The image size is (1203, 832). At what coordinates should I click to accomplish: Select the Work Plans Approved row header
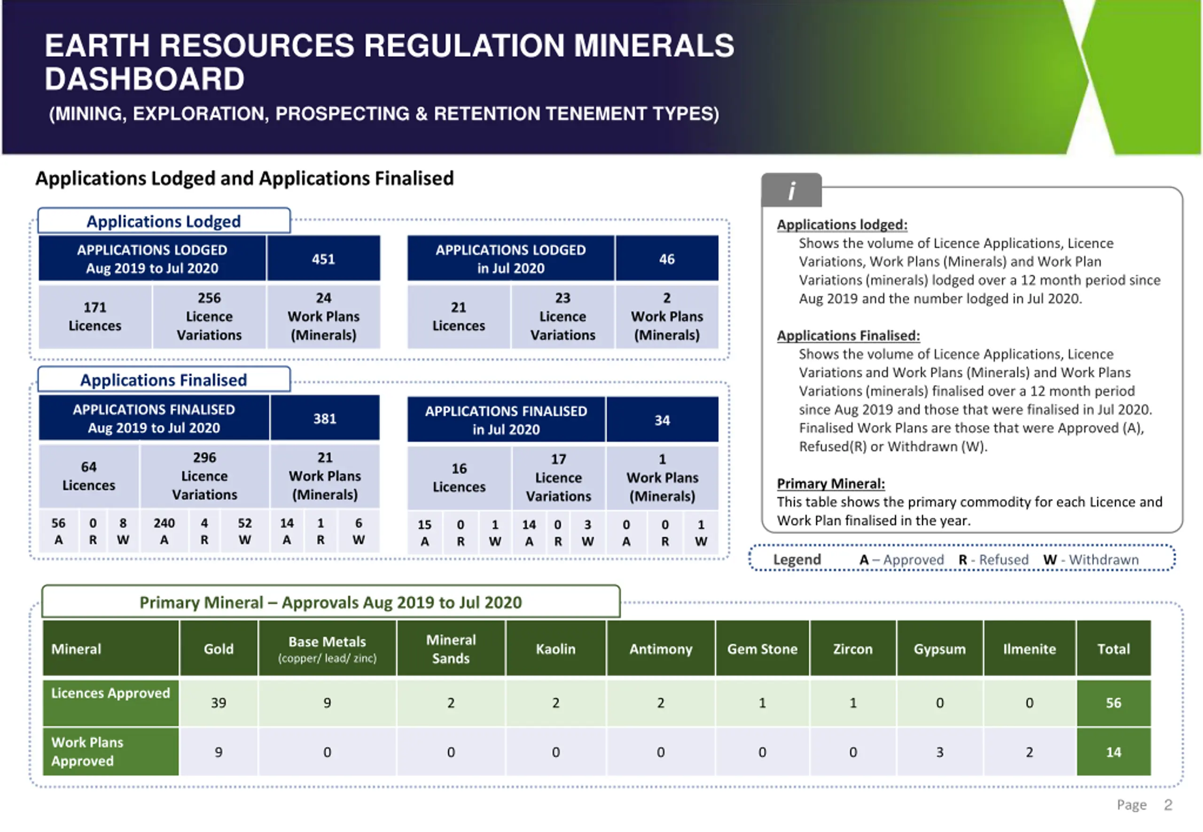click(110, 752)
